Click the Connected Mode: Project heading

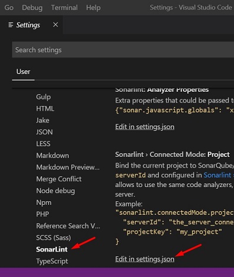(x=172, y=154)
